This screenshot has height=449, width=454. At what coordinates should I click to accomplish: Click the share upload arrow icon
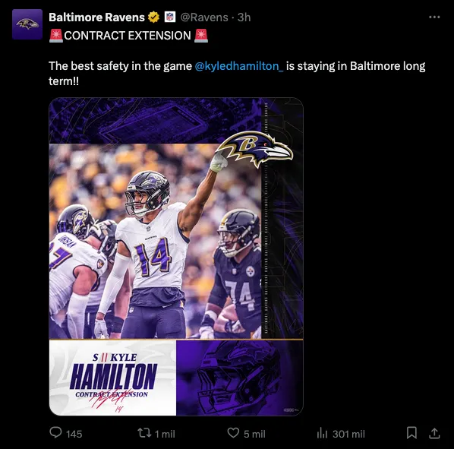pos(434,433)
